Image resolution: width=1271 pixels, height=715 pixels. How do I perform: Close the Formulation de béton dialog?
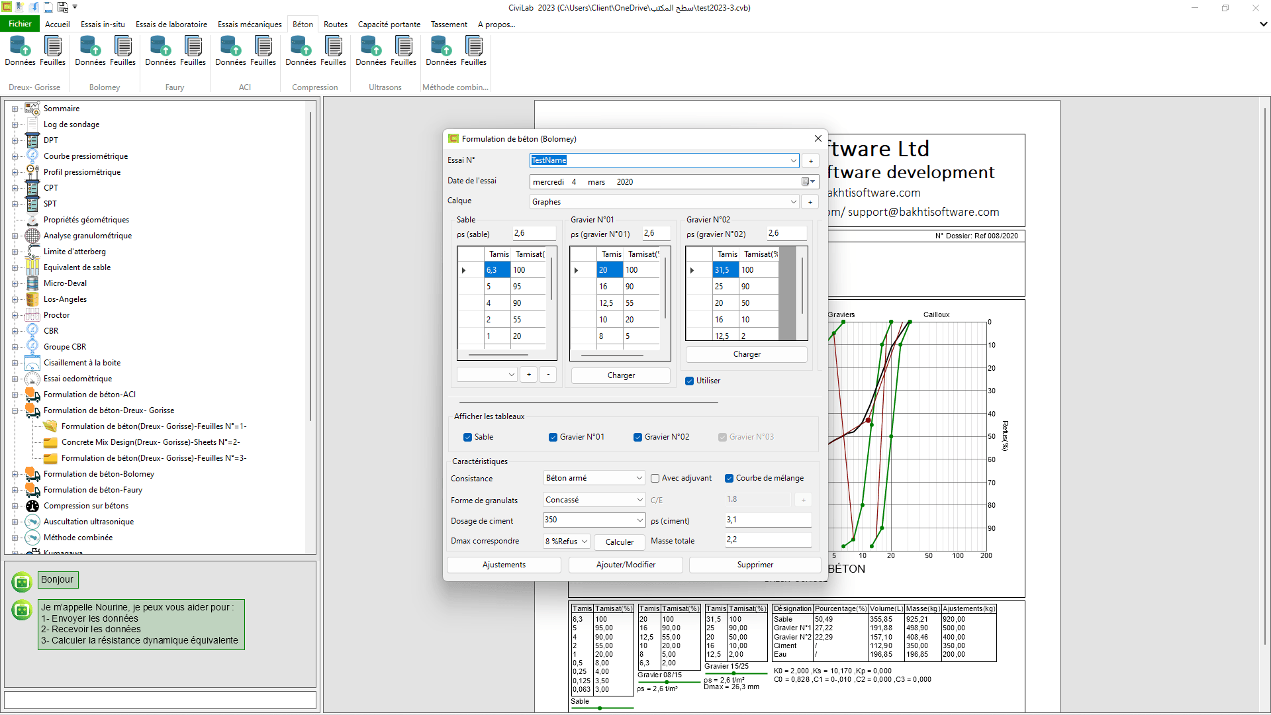[818, 138]
